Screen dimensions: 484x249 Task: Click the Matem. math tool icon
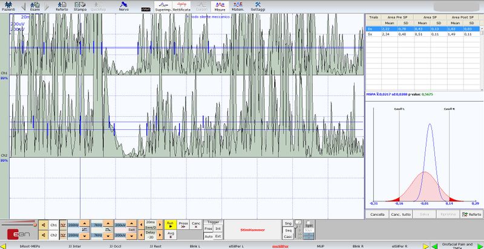(x=237, y=7)
